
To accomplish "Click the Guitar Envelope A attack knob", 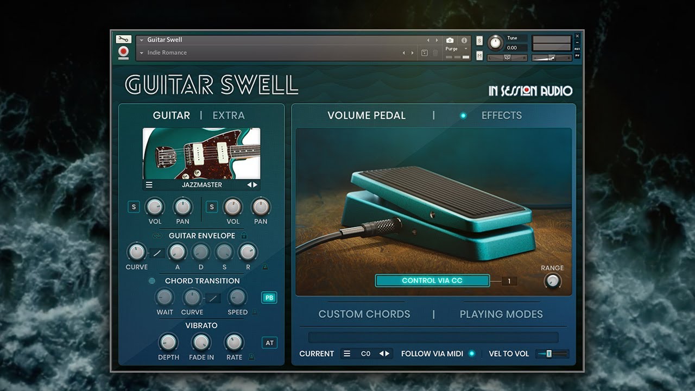I will [177, 252].
